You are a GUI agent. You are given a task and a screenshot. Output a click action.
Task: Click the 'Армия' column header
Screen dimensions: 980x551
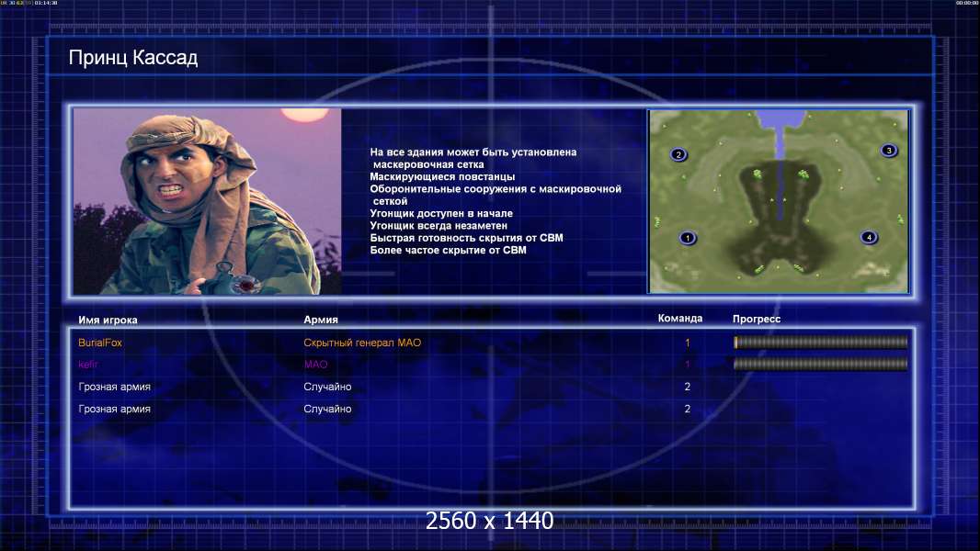(x=321, y=320)
